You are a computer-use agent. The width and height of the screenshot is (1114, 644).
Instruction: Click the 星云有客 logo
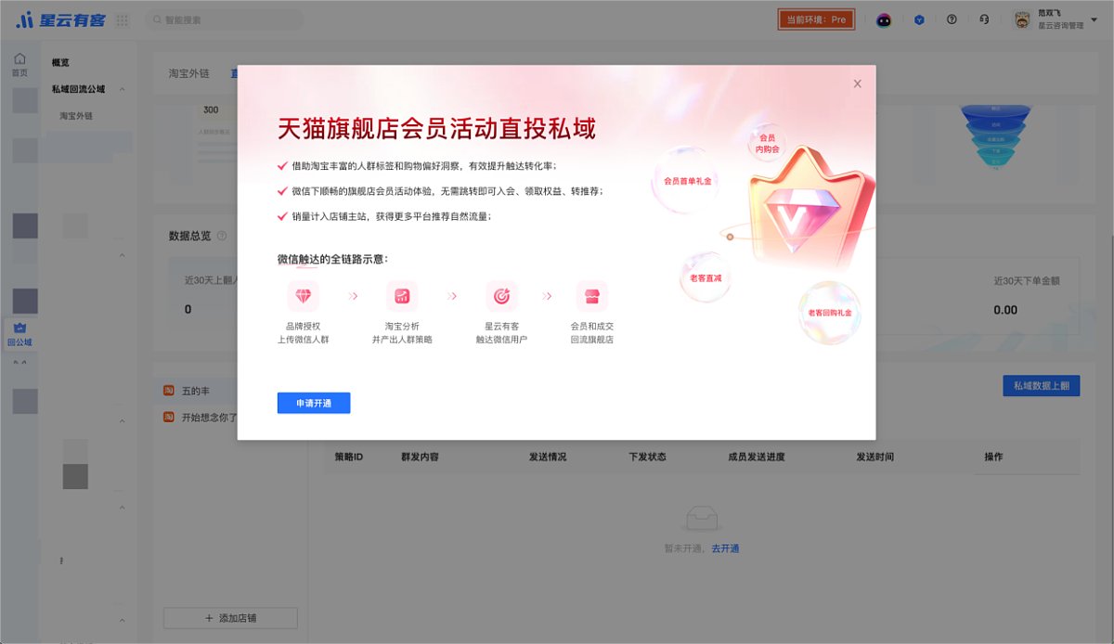click(62, 19)
